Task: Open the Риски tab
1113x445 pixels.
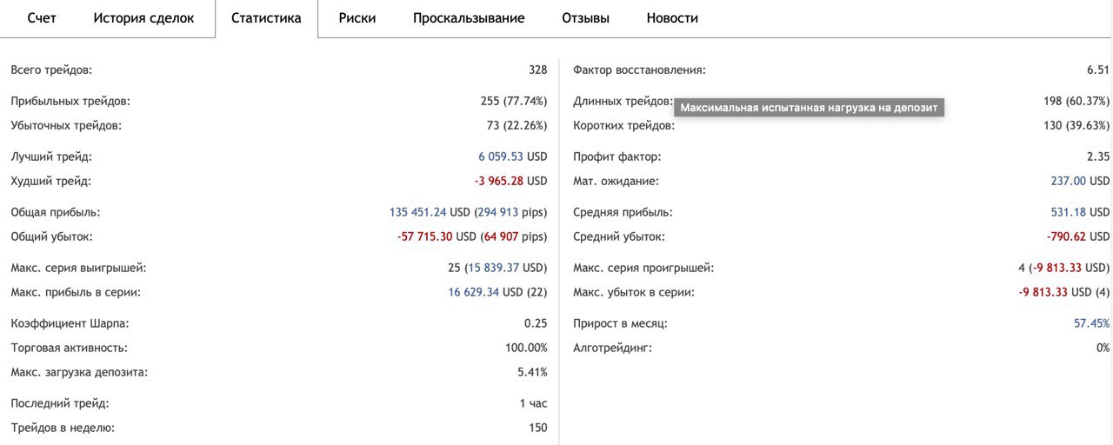Action: [x=357, y=18]
